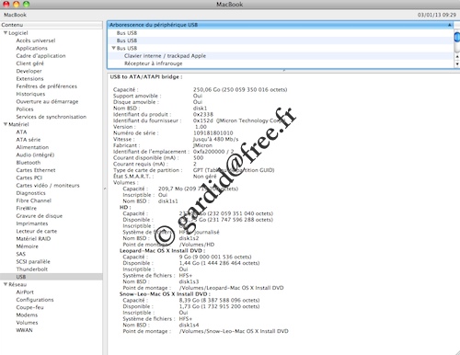The width and height of the screenshot is (460, 355).
Task: Open Historiques in the sidebar
Action: pyautogui.click(x=30, y=94)
